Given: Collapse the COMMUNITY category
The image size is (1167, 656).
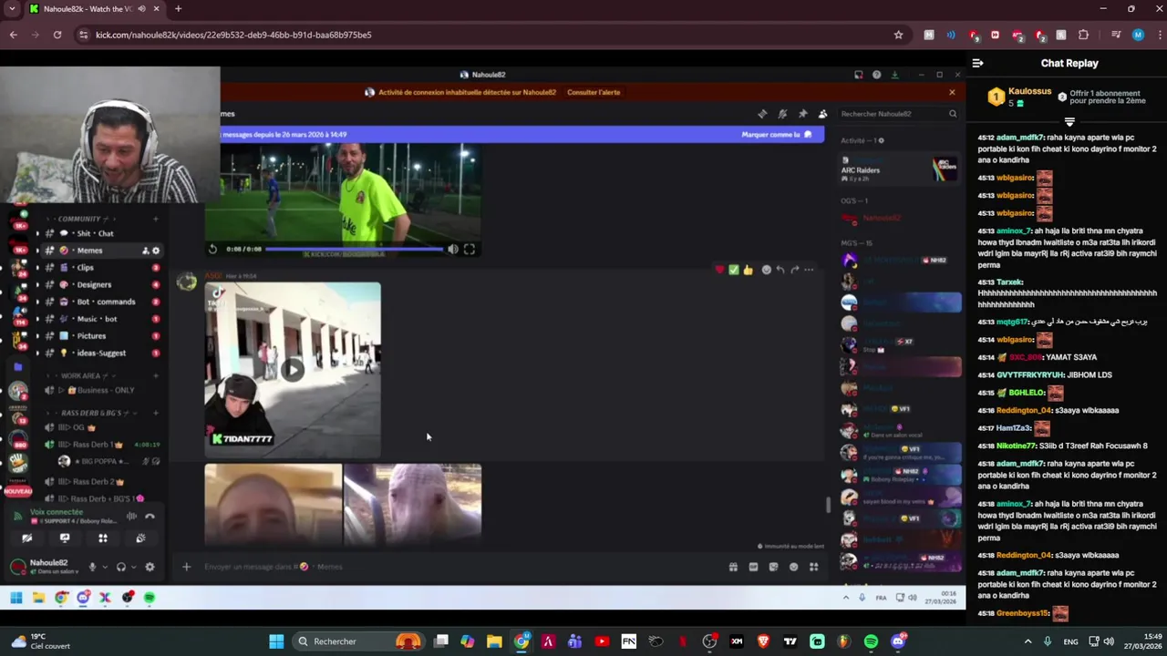Looking at the screenshot, I should 79,219.
